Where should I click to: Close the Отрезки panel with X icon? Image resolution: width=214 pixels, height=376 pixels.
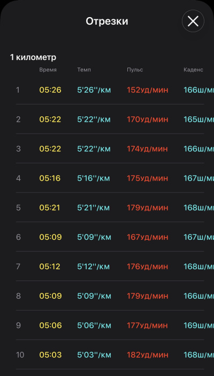tap(193, 21)
